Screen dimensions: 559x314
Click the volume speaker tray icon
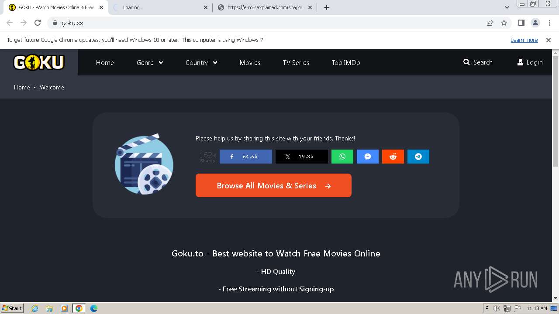[x=497, y=308]
